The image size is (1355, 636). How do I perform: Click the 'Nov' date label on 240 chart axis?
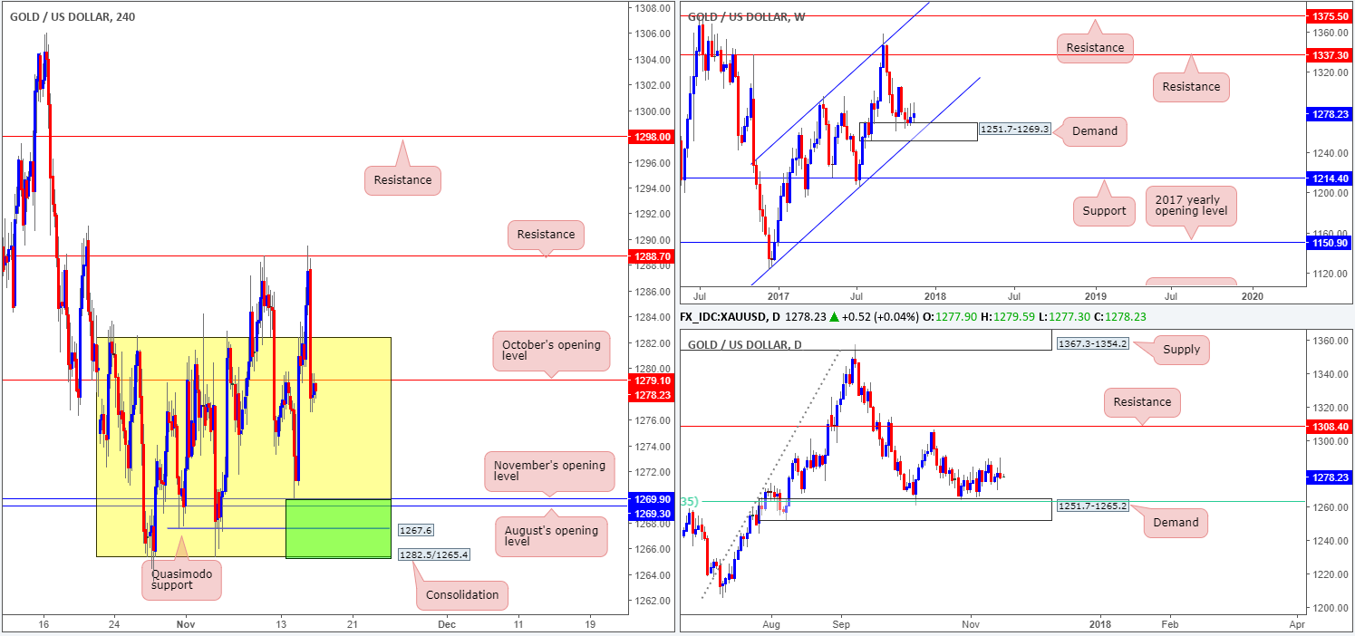click(186, 624)
